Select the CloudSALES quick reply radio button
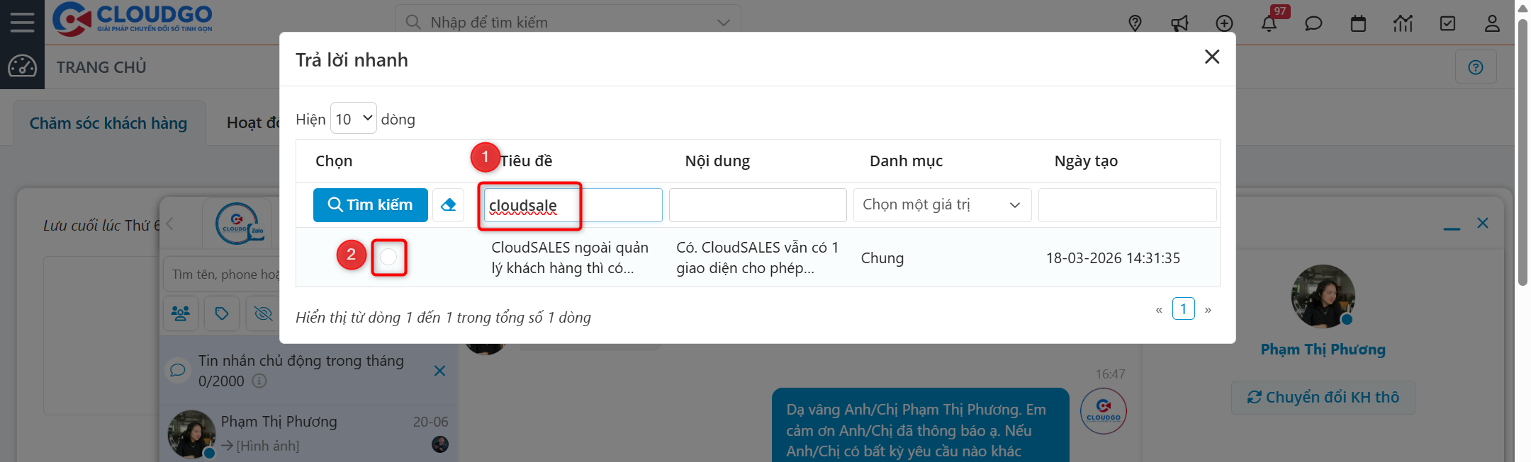Screen dimensions: 1531x462 pos(388,258)
